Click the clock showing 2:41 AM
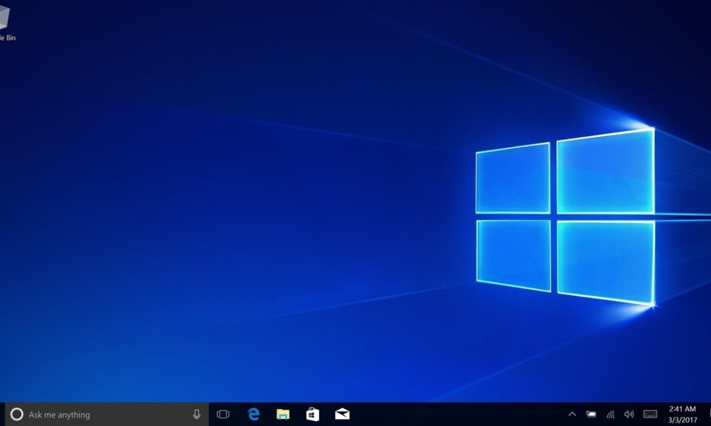Screen dimensions: 711x426 pyautogui.click(x=683, y=409)
